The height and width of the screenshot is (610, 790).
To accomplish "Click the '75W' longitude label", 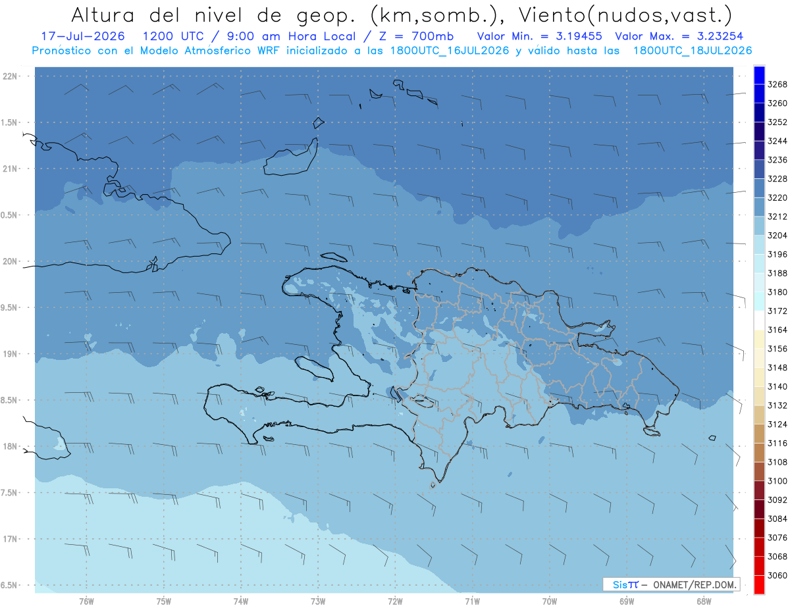I will (164, 601).
